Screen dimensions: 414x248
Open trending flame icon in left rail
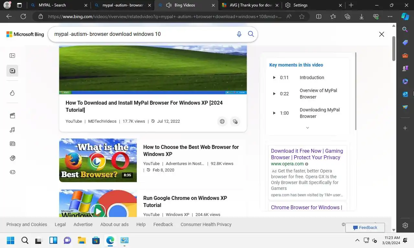click(12, 93)
